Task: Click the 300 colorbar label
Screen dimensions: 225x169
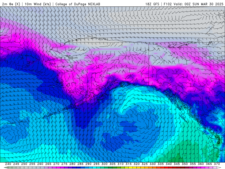Action: [x=104, y=164]
